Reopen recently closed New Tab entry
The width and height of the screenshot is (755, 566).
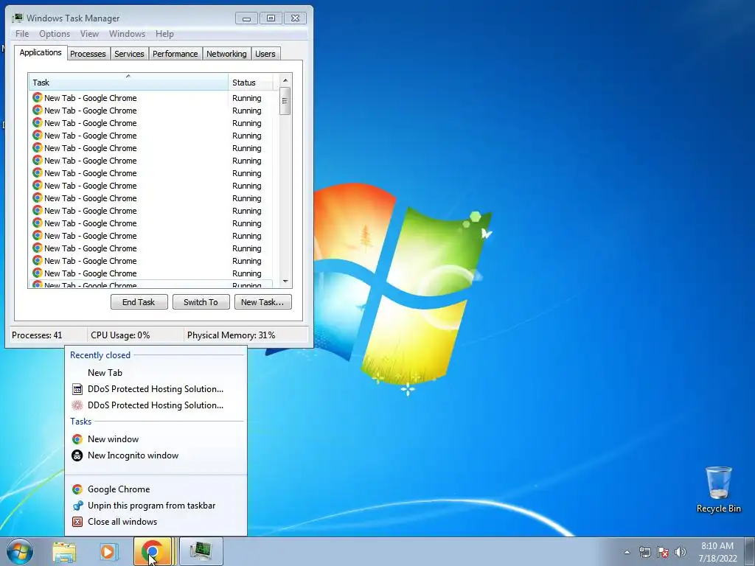156,372
